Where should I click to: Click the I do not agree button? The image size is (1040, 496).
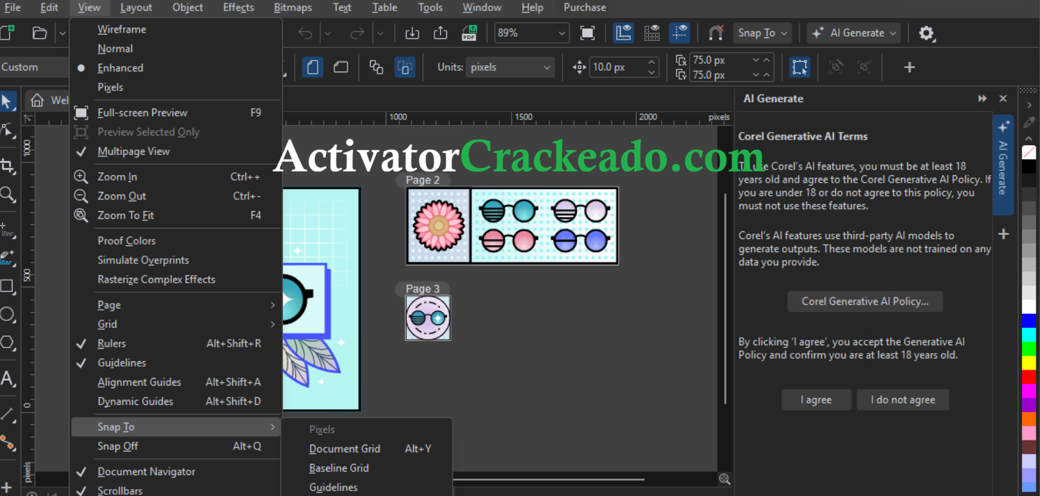902,399
